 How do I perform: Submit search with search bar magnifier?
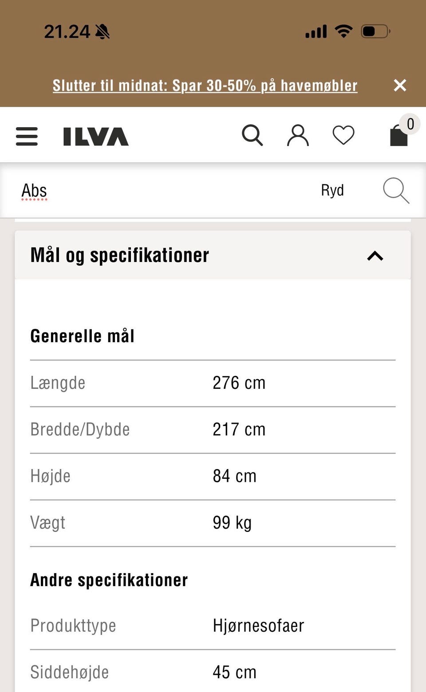(396, 191)
